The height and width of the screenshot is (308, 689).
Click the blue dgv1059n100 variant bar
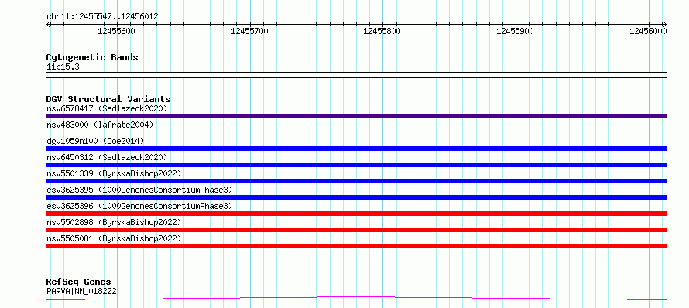[x=356, y=149]
